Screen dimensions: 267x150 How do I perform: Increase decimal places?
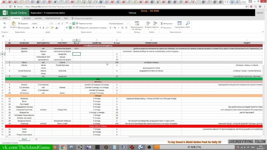[x=122, y=27]
